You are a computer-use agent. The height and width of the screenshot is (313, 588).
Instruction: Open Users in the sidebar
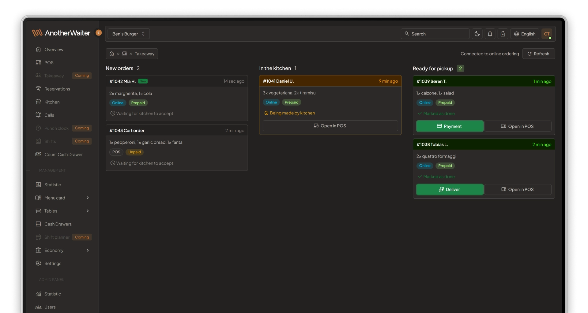click(x=63, y=307)
